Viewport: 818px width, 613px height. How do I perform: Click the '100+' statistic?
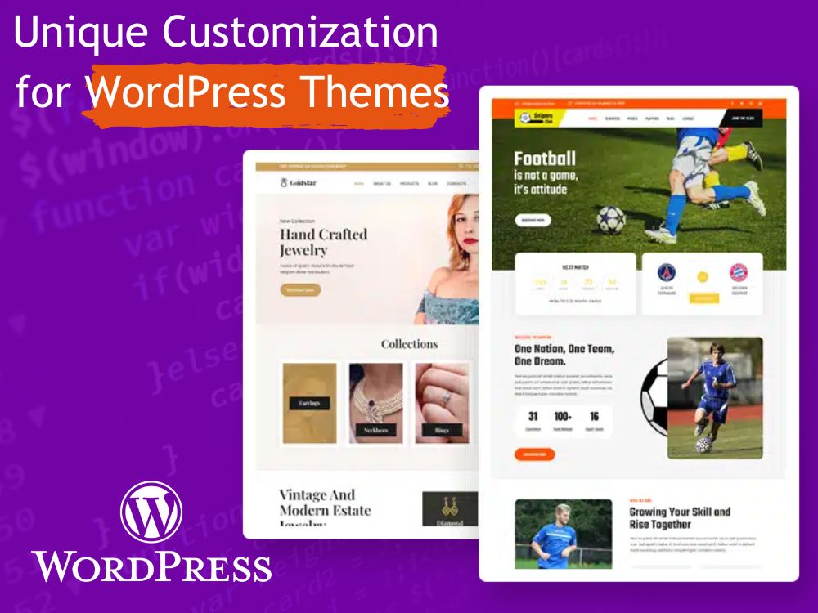click(x=563, y=417)
